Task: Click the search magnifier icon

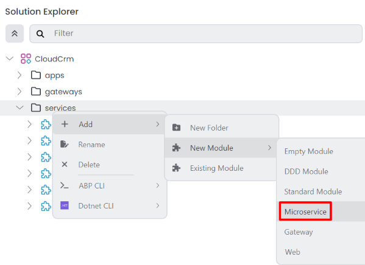Action: pyautogui.click(x=40, y=34)
